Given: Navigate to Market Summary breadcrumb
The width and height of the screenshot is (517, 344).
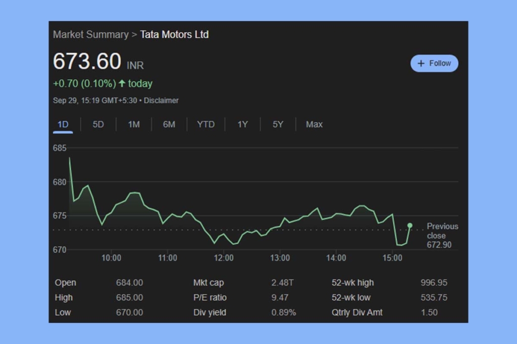Looking at the screenshot, I should (91, 34).
